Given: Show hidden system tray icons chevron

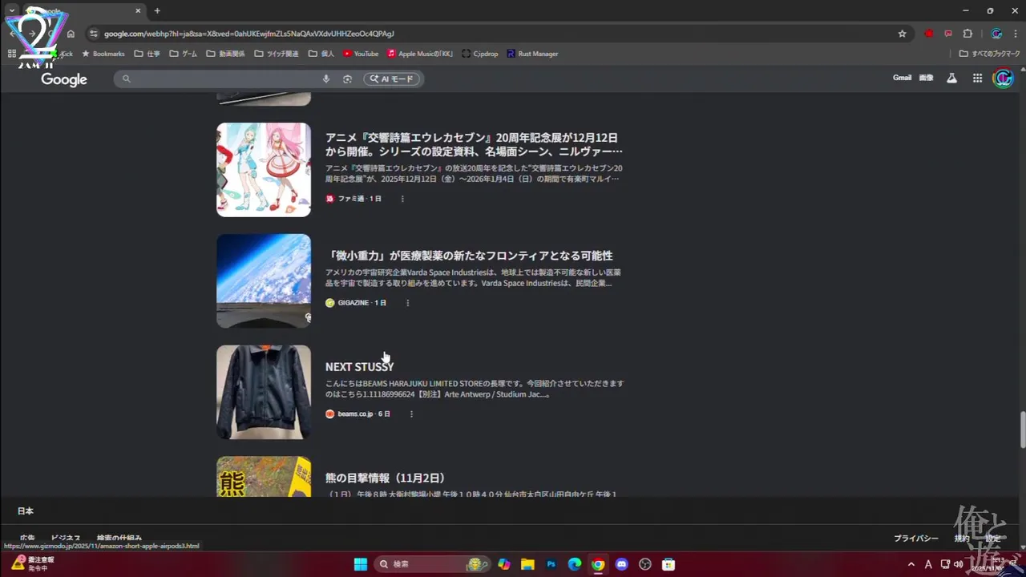Looking at the screenshot, I should [x=911, y=564].
